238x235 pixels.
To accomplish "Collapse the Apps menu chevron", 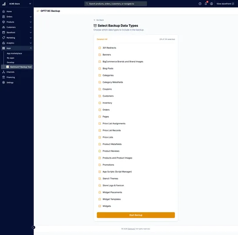I will click(x=31, y=48).
